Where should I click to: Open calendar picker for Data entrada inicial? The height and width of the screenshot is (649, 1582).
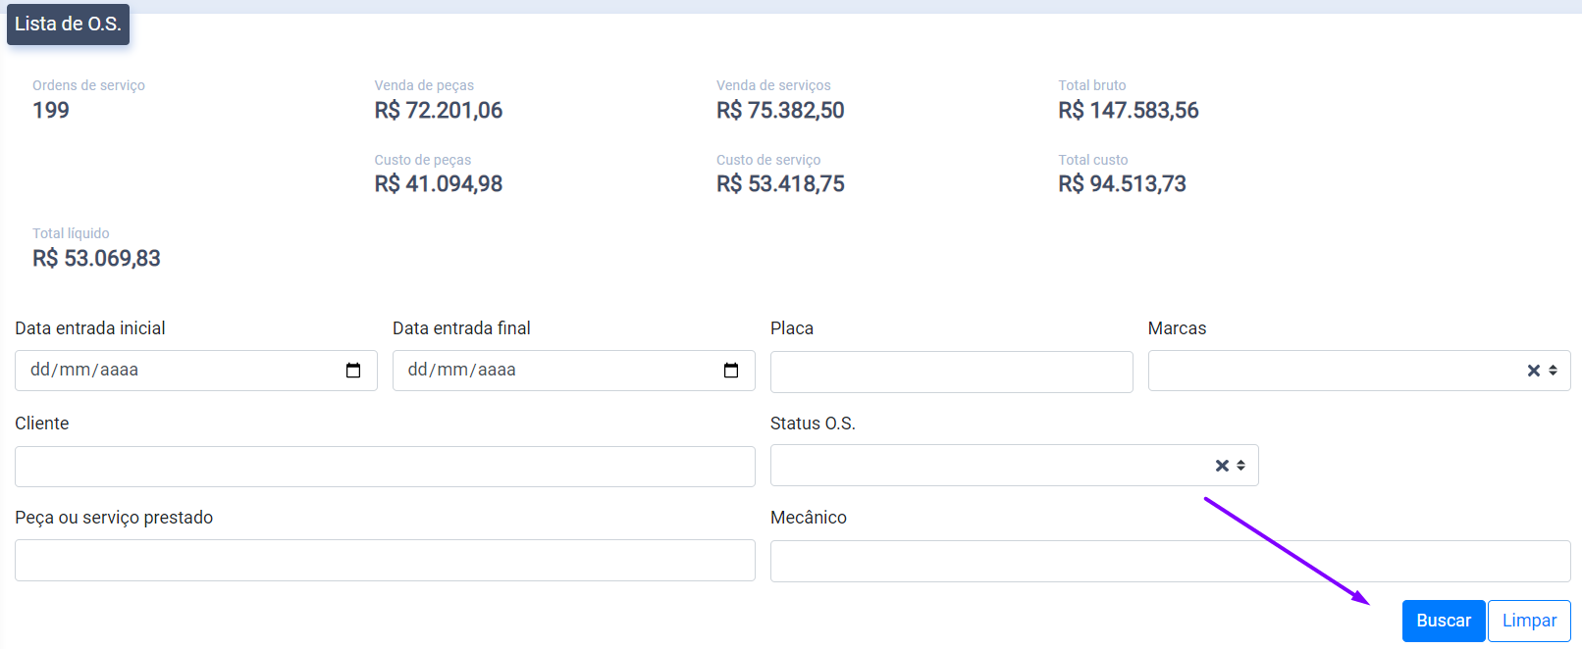353,371
